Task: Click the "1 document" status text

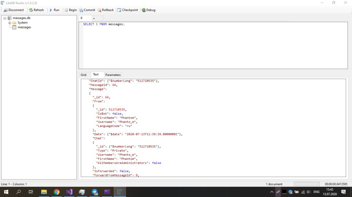Action: pos(274,184)
